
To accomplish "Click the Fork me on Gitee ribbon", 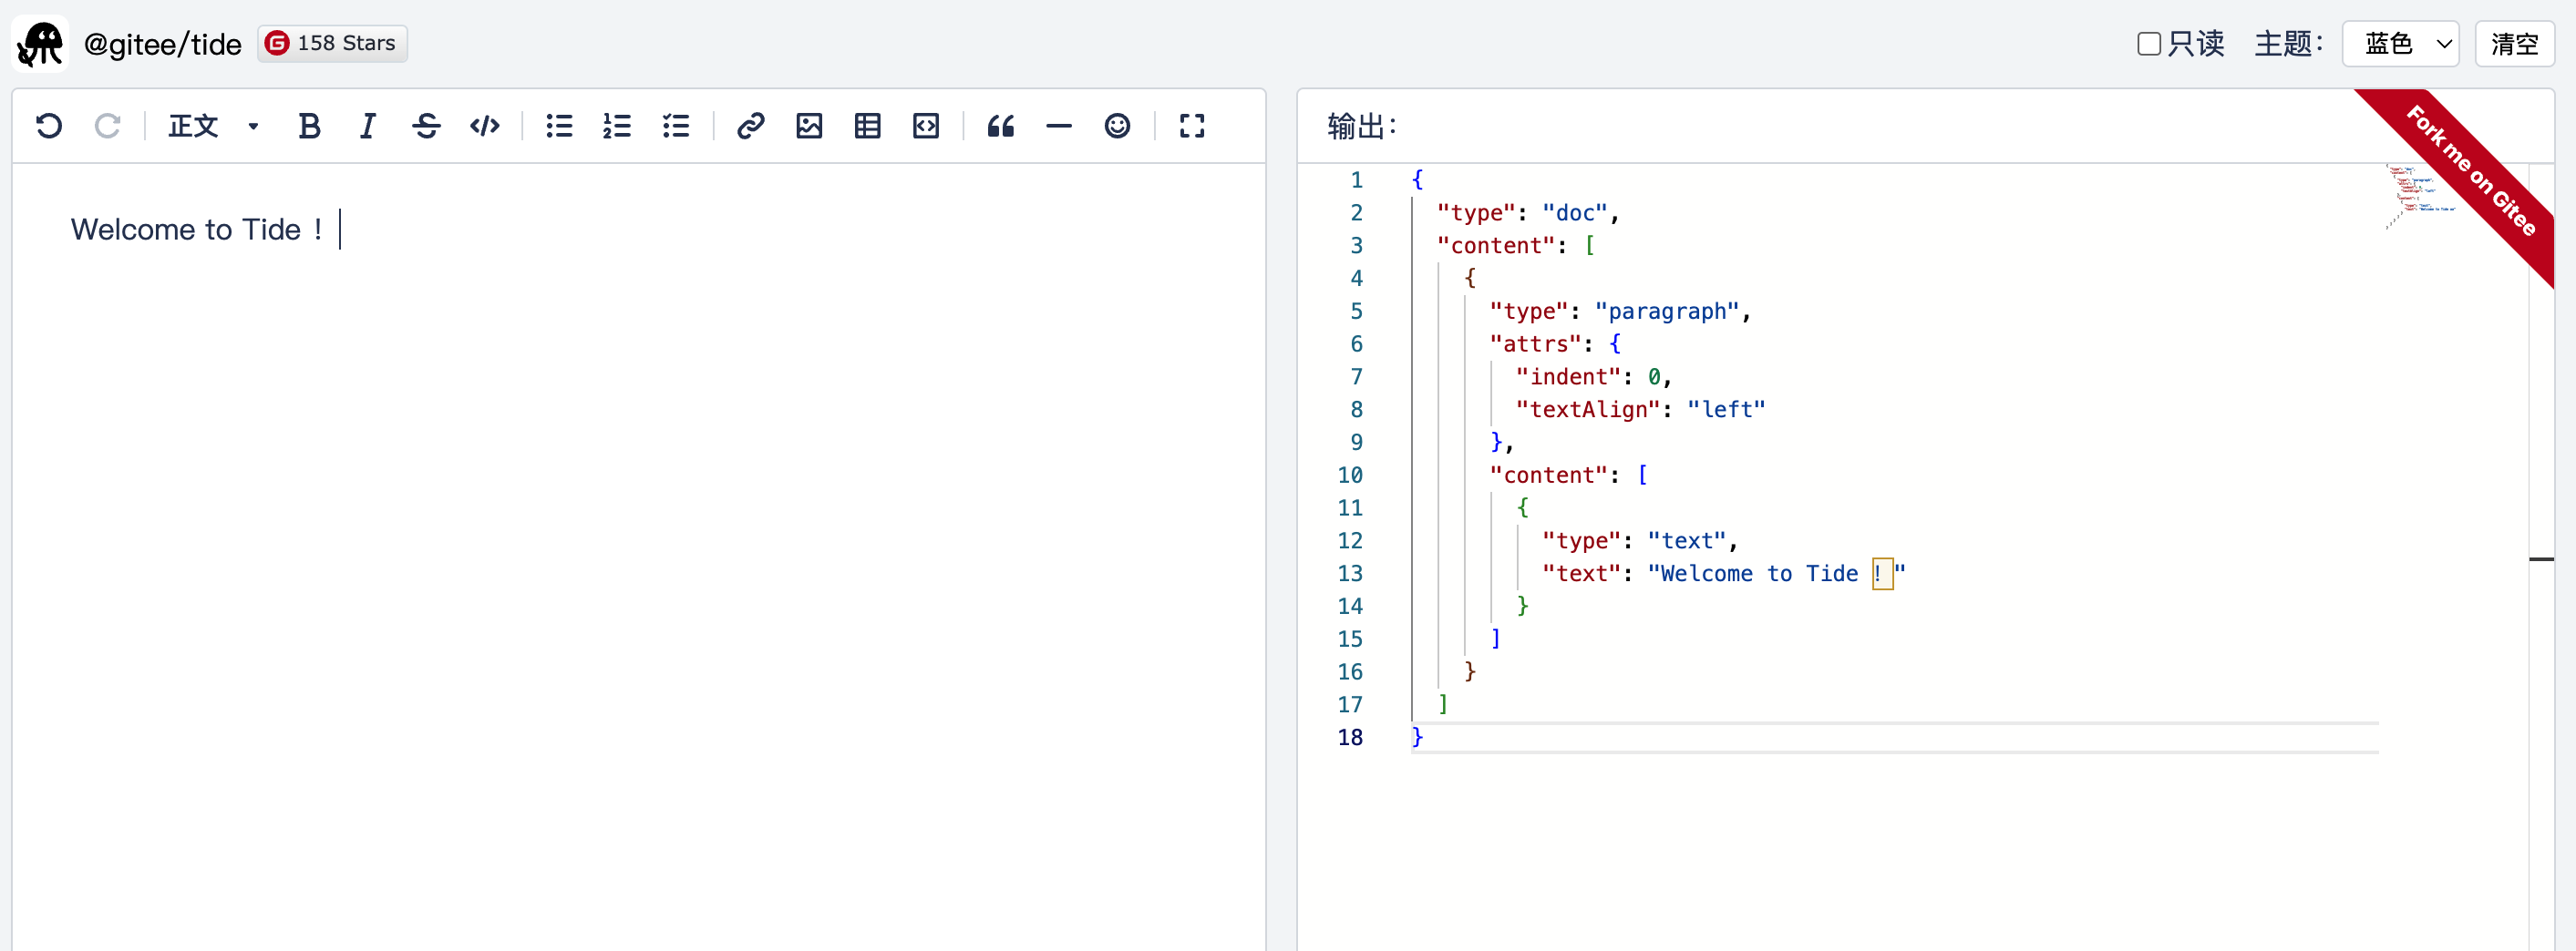I will tap(2470, 172).
